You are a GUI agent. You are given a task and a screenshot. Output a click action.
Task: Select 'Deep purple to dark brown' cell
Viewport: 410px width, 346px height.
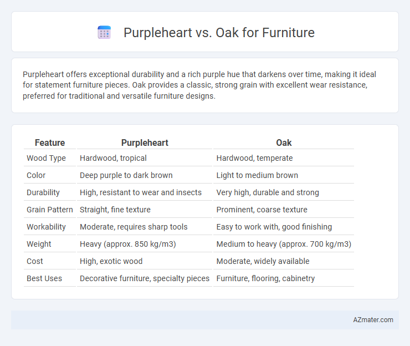click(126, 175)
